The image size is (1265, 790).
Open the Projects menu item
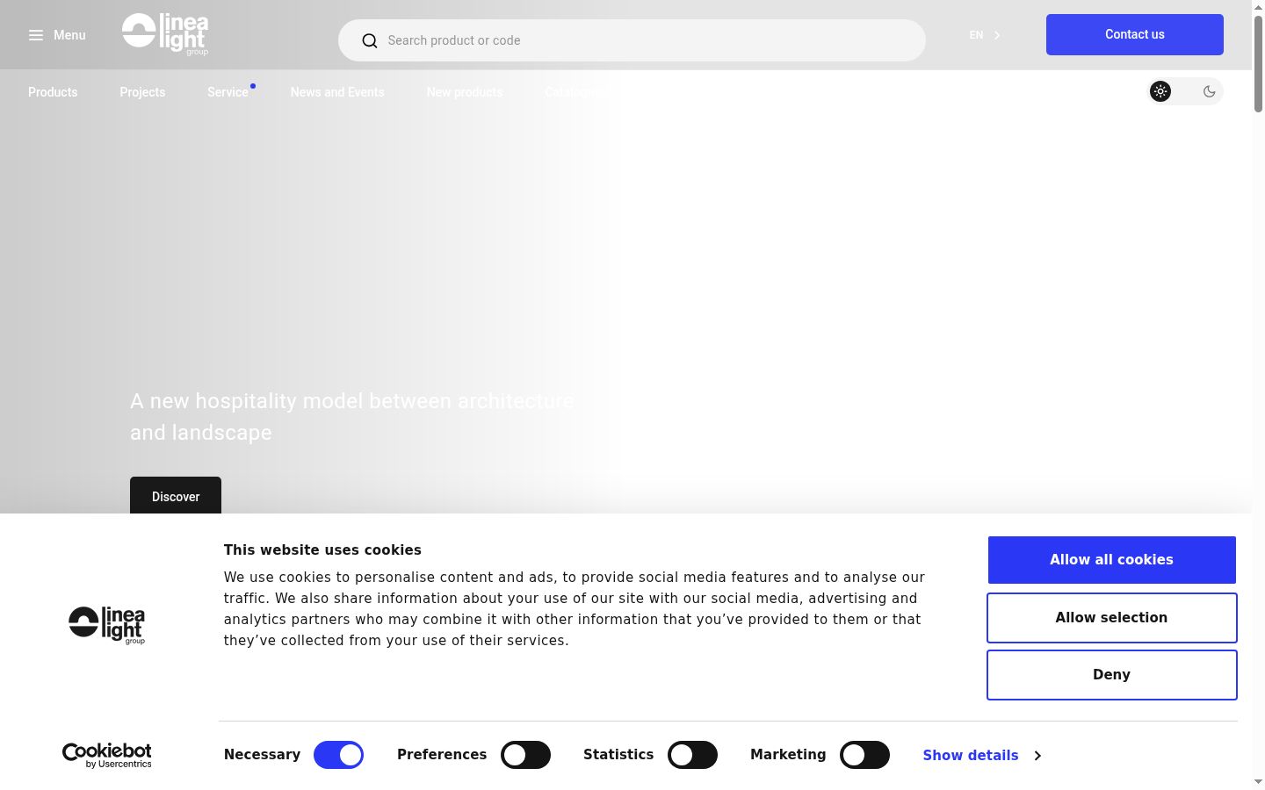(142, 92)
